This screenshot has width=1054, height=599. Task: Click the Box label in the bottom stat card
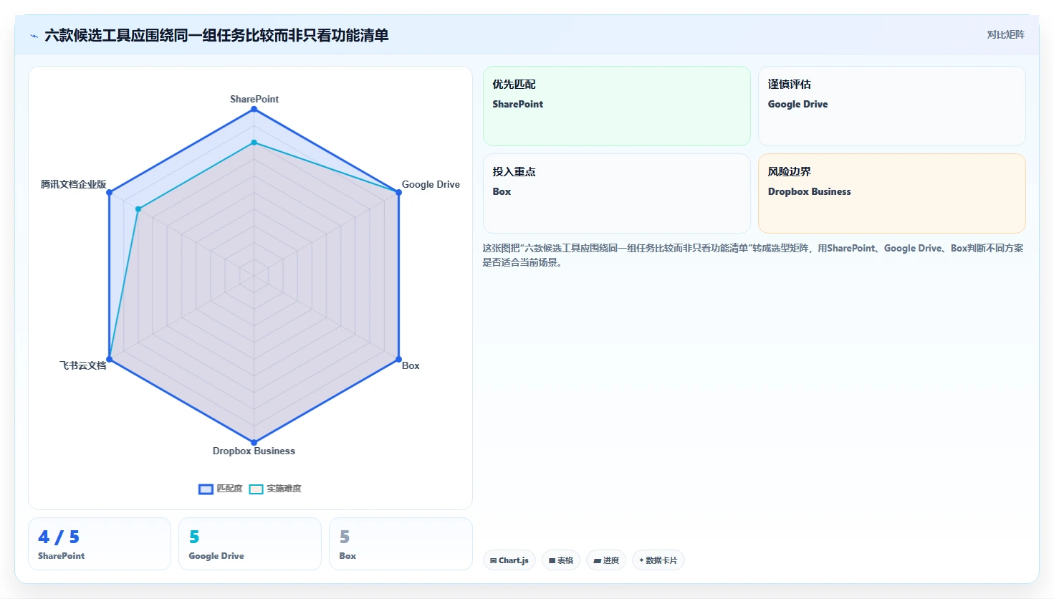(x=348, y=556)
